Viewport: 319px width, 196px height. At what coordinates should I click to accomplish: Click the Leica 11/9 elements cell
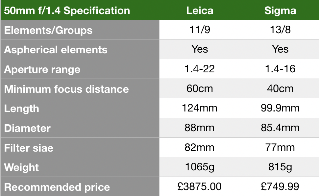pyautogui.click(x=200, y=30)
